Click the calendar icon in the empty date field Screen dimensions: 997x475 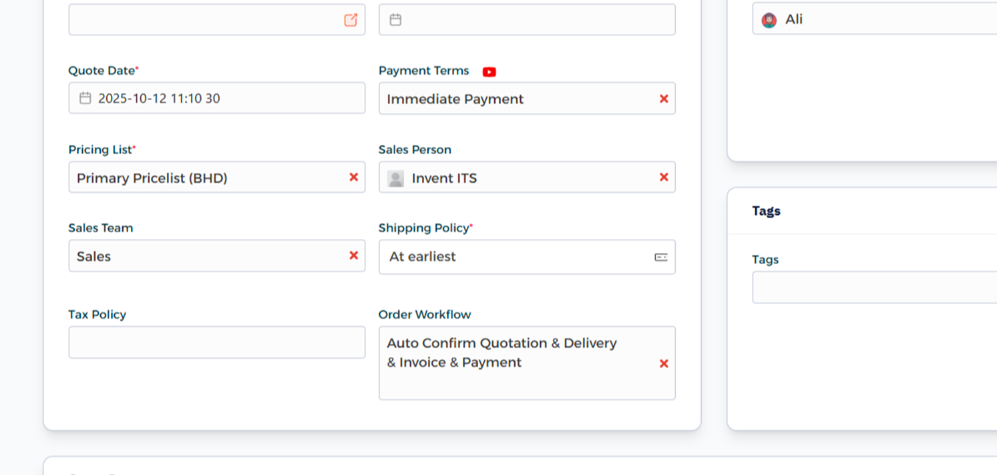tap(395, 20)
